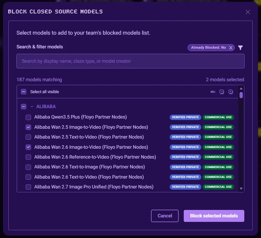This screenshot has width=261, height=238.
Task: Click Verified Private badge on Wan 2.5 Text-to-Video row
Action: point(185,137)
